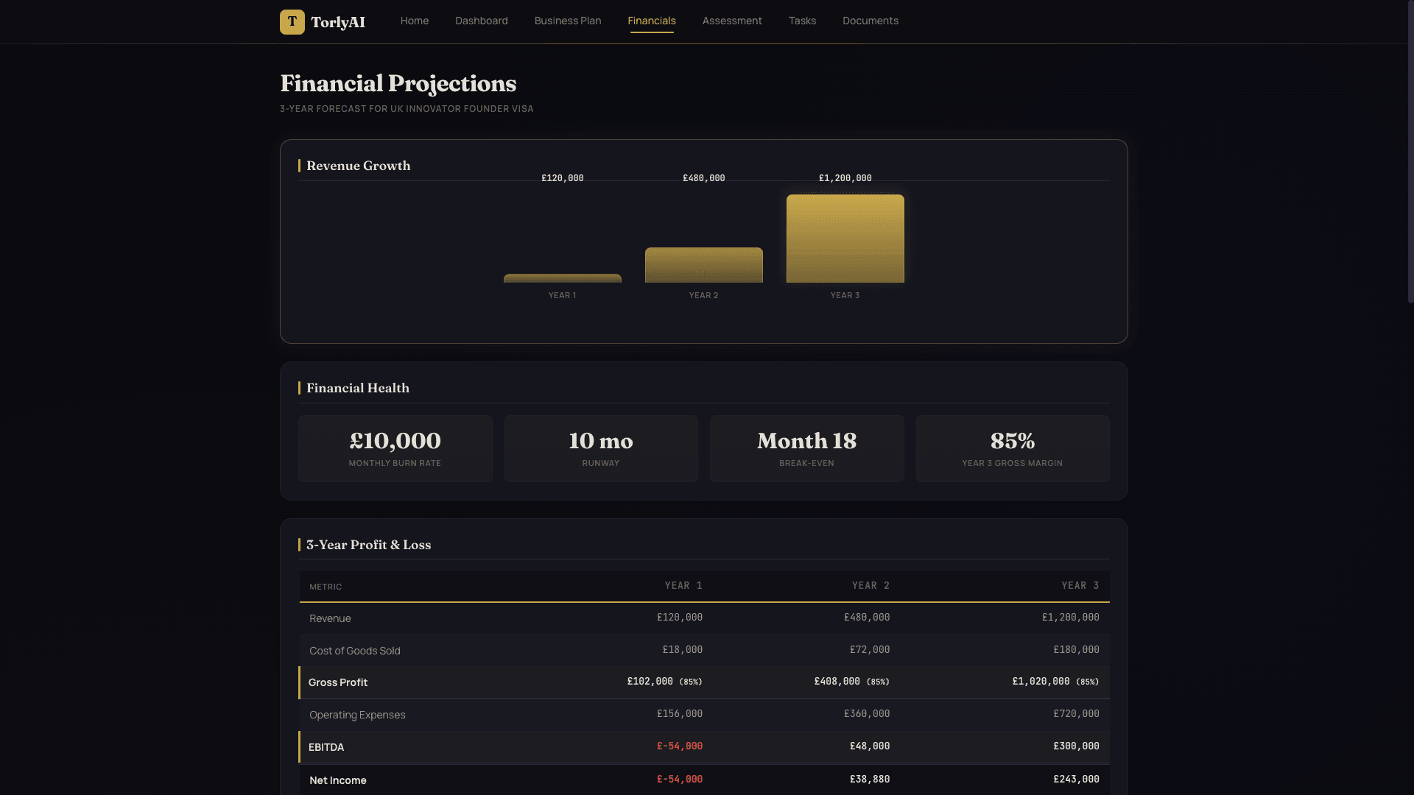Click the Net Income row
This screenshot has width=1414, height=795.
[x=703, y=779]
